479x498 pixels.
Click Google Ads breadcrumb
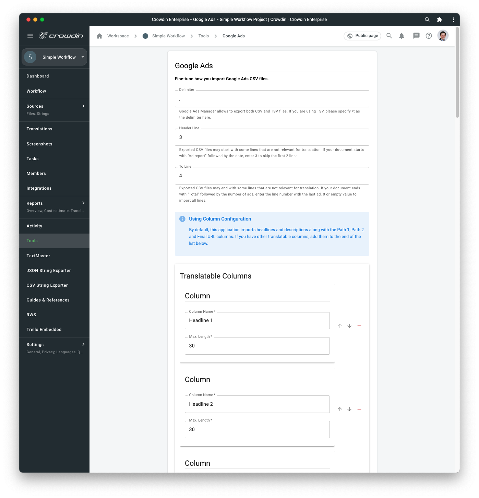(x=233, y=36)
